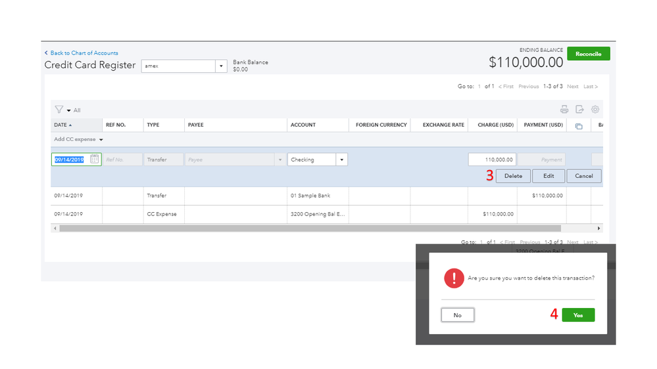The width and height of the screenshot is (657, 369).
Task: Click the PAYEE column header
Action: point(235,125)
